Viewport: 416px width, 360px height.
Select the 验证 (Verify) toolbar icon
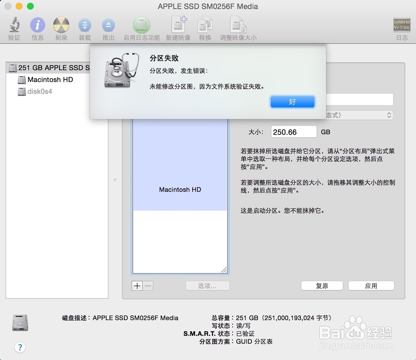click(14, 25)
